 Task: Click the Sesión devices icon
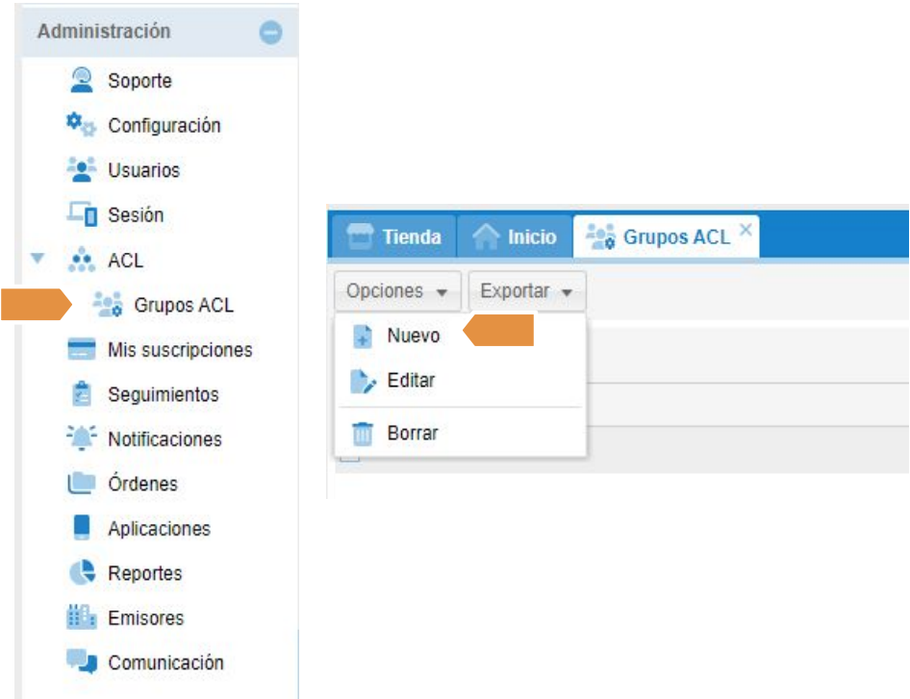[82, 214]
